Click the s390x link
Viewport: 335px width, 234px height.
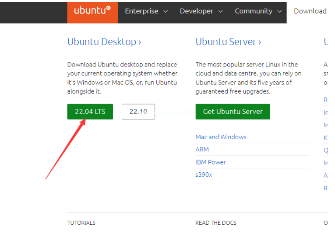pyautogui.click(x=204, y=175)
